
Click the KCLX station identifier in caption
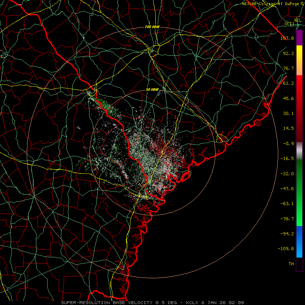click(x=192, y=303)
